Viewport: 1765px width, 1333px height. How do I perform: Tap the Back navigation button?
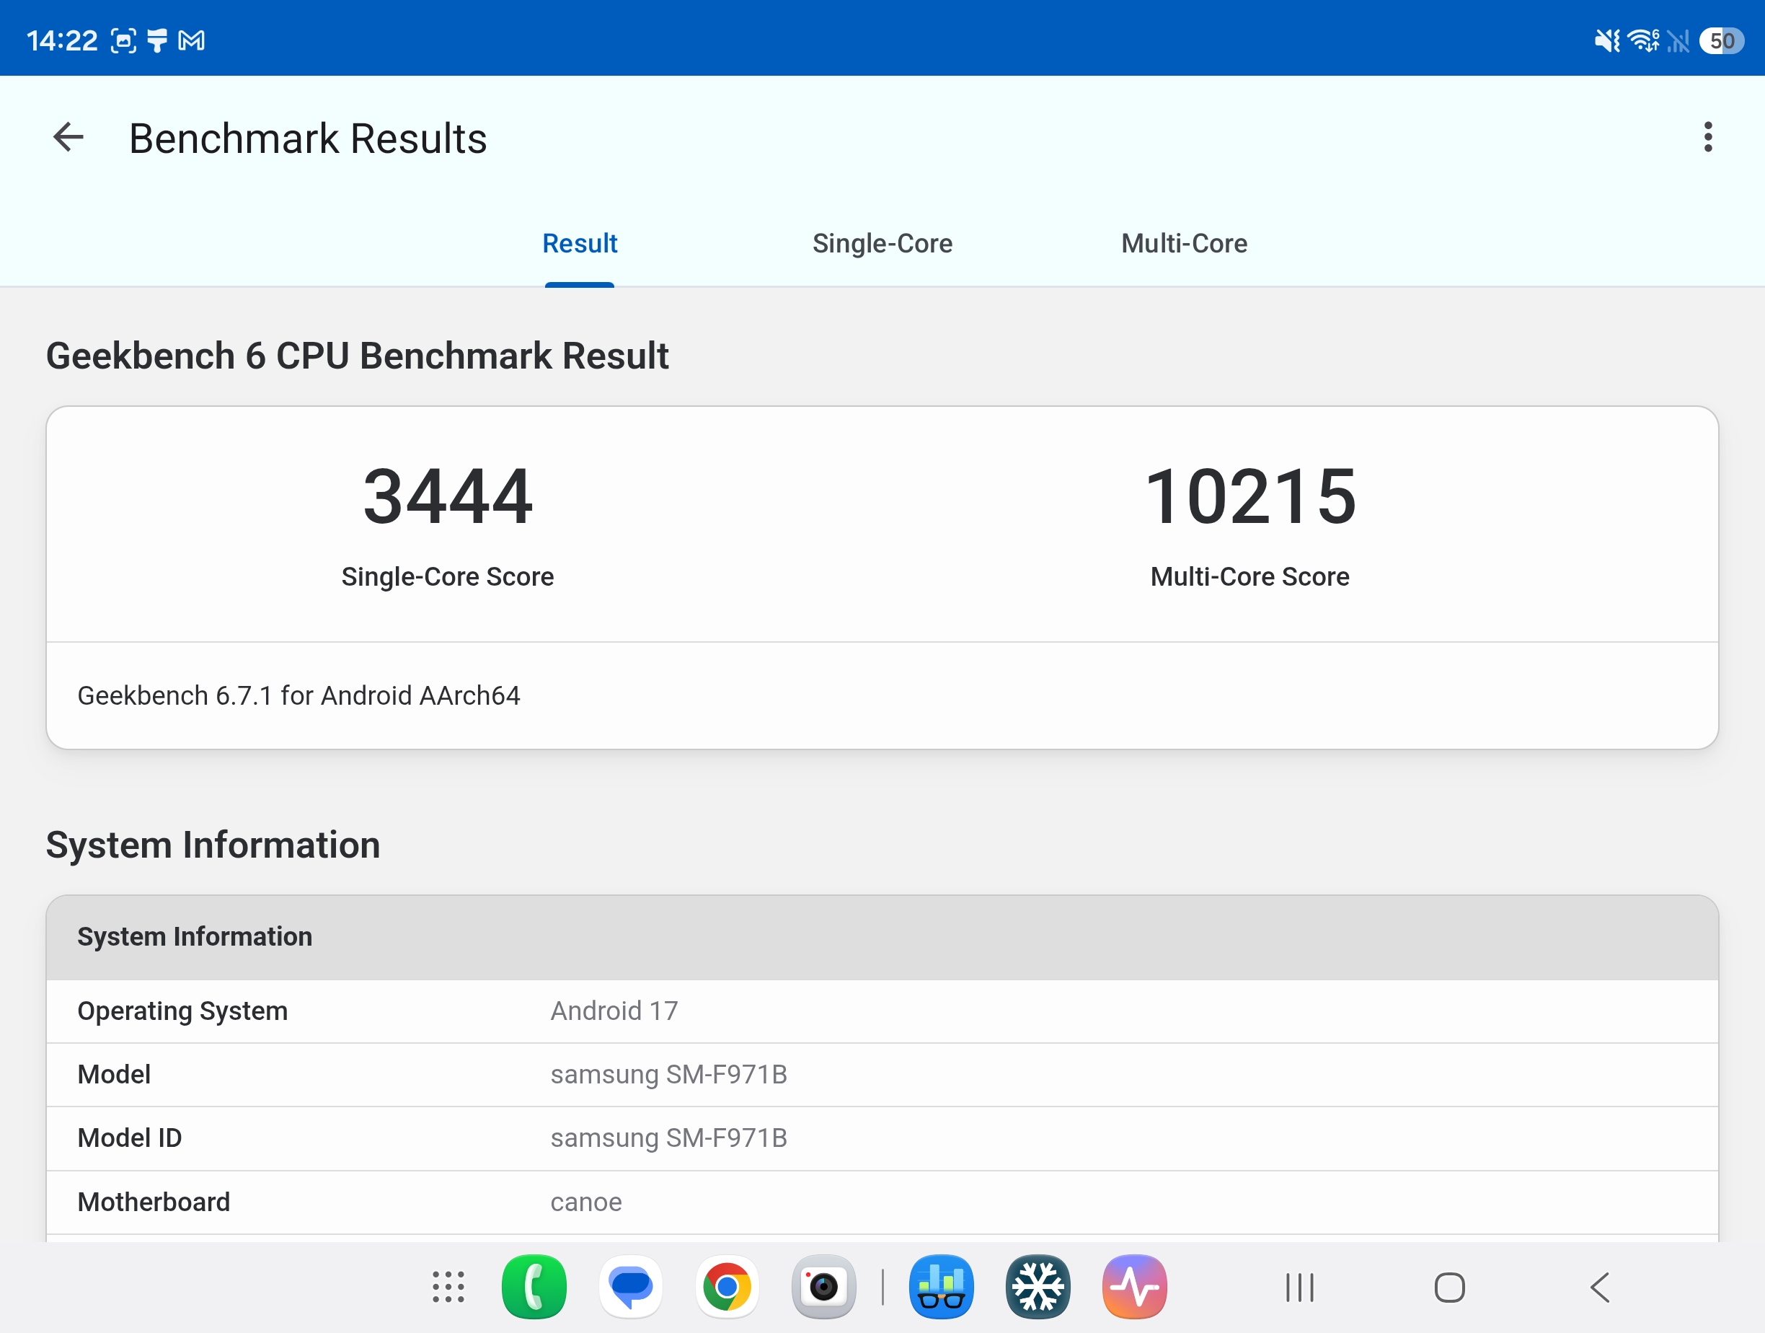(1599, 1287)
